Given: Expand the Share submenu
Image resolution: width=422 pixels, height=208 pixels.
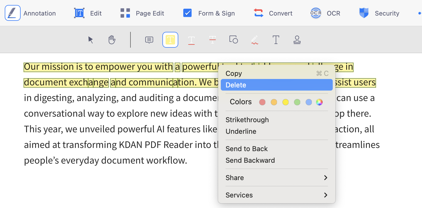Looking at the screenshot, I should (276, 178).
